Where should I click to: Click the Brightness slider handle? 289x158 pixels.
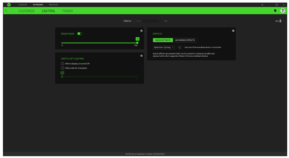[137, 43]
